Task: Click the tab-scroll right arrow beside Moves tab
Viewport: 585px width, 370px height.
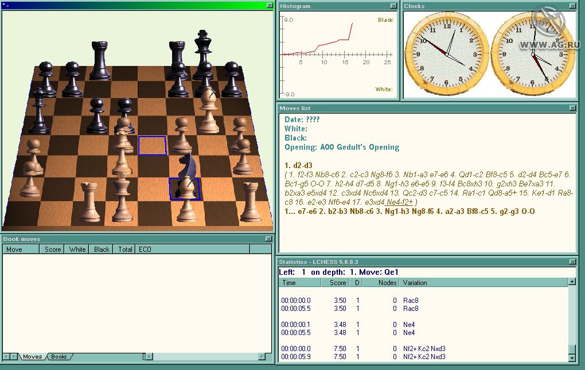Action: pos(14,357)
